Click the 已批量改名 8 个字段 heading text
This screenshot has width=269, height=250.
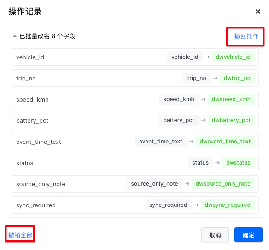click(47, 36)
